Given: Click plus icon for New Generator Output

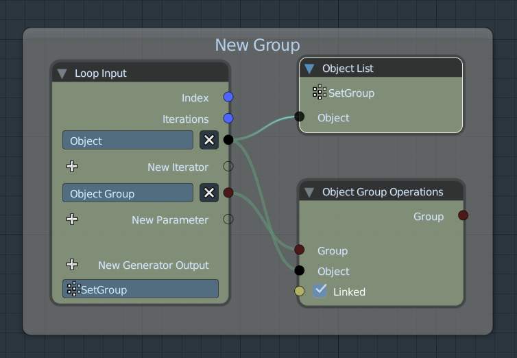Looking at the screenshot, I should pos(72,264).
